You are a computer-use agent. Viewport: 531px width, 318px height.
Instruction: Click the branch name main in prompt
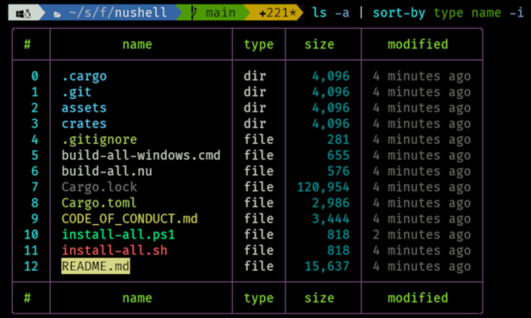[220, 13]
